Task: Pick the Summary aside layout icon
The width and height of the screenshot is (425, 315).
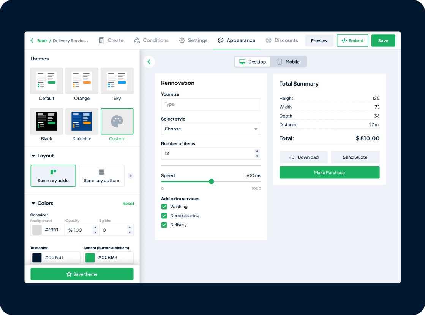Action: 53,172
